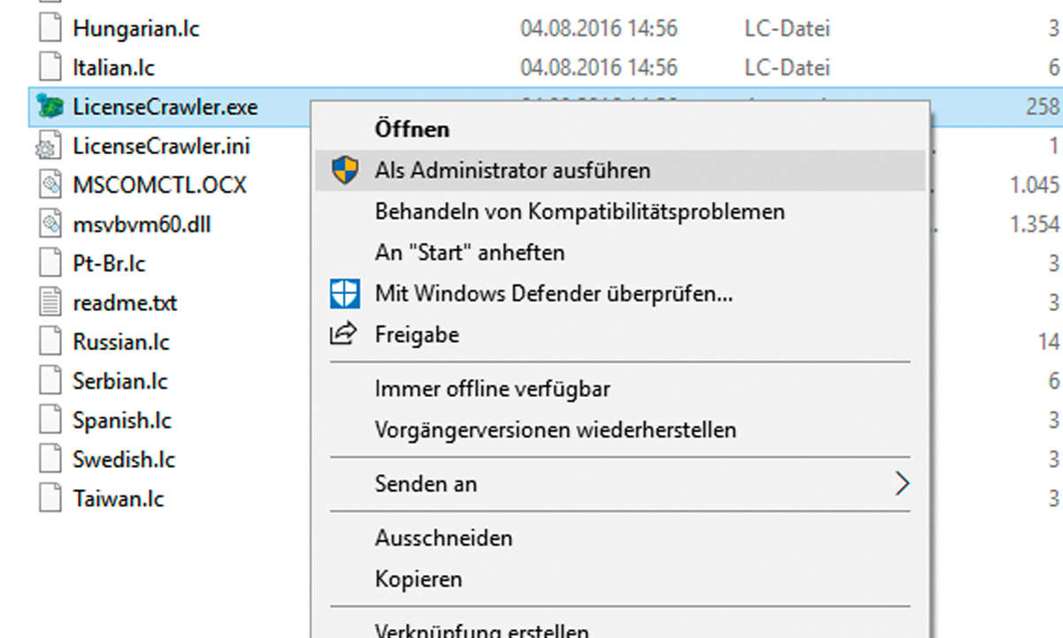Click the Windows Defender shield icon

pos(345,292)
